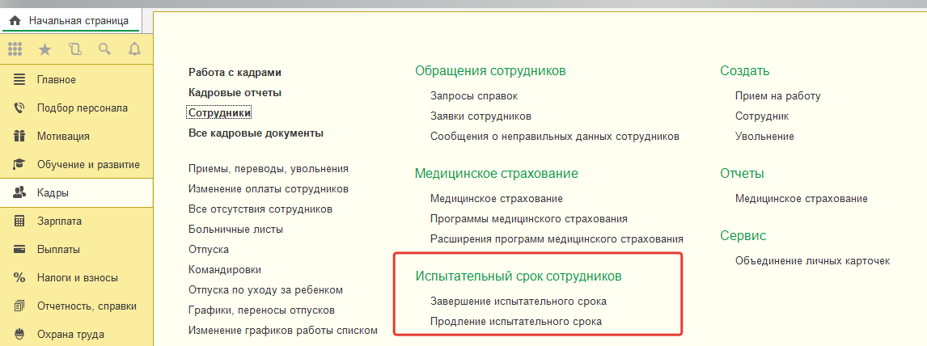Viewport: 927px width, 346px height.
Task: Open notifications bell icon
Action: click(135, 49)
